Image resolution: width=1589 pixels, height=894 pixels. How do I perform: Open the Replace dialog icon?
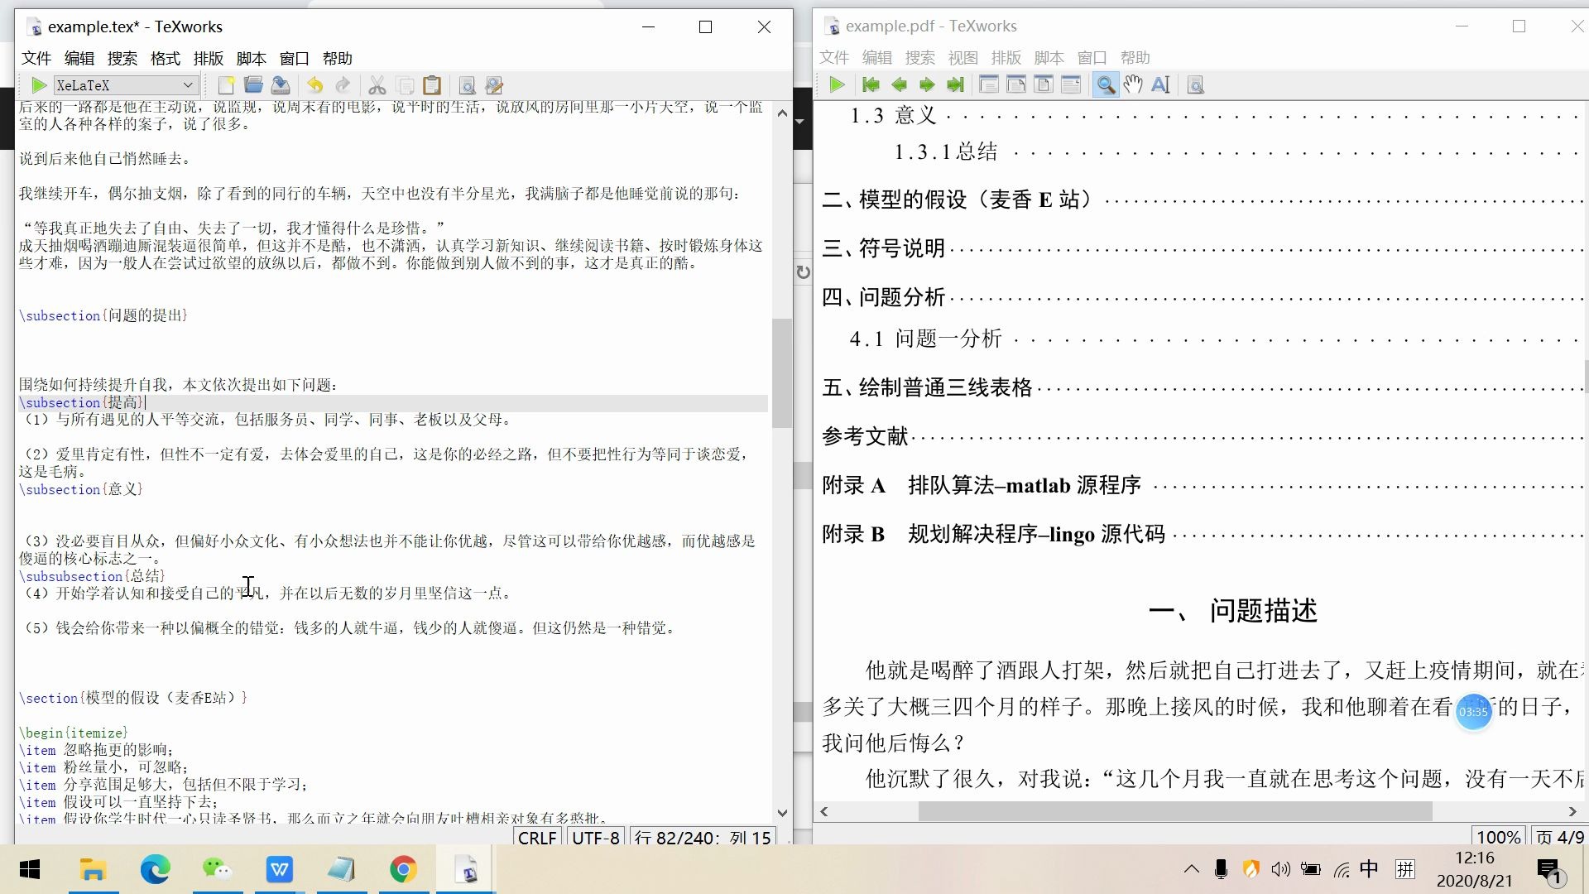click(x=494, y=85)
